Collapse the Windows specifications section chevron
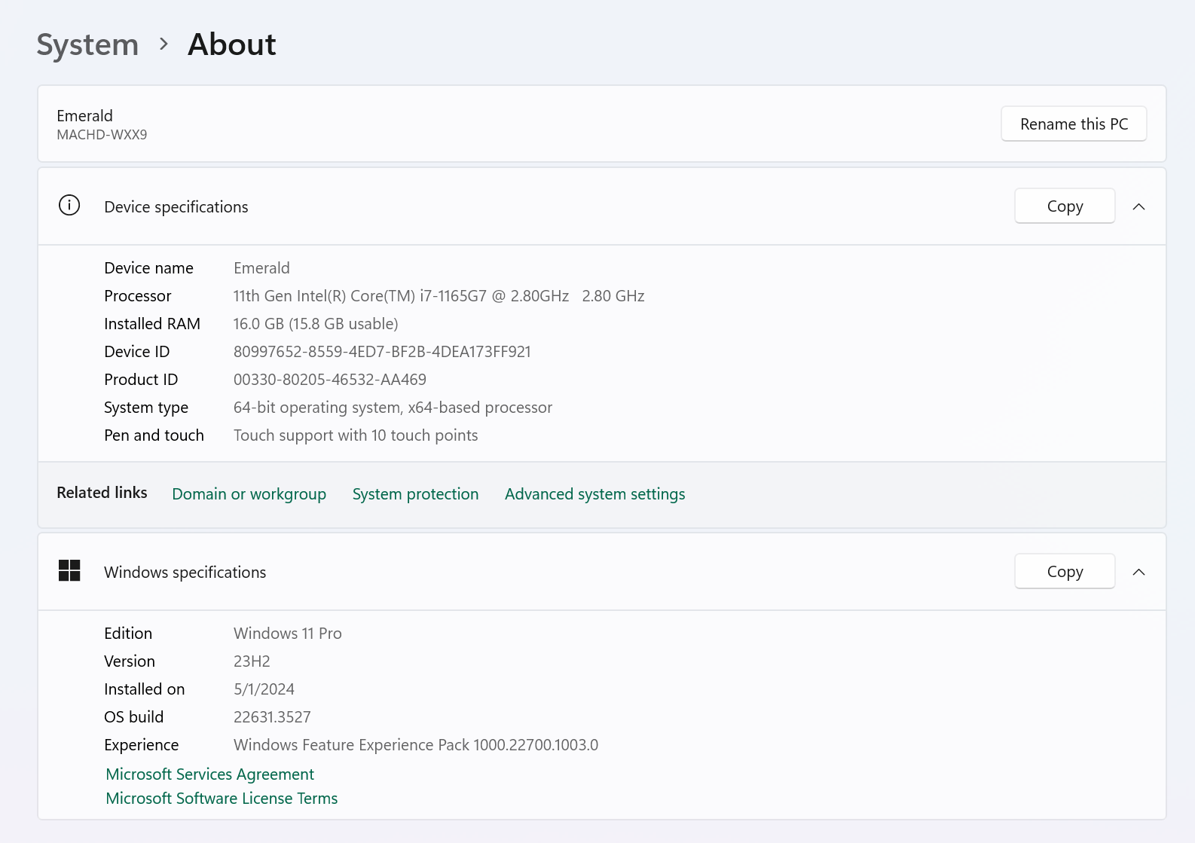Viewport: 1195px width, 843px height. 1138,572
